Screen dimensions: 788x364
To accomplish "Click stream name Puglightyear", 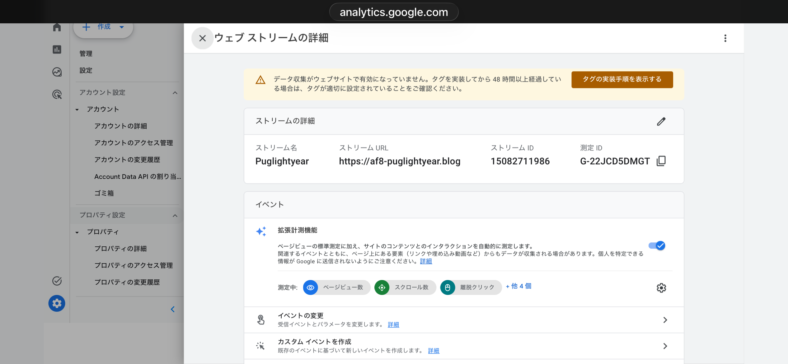I will pyautogui.click(x=282, y=161).
